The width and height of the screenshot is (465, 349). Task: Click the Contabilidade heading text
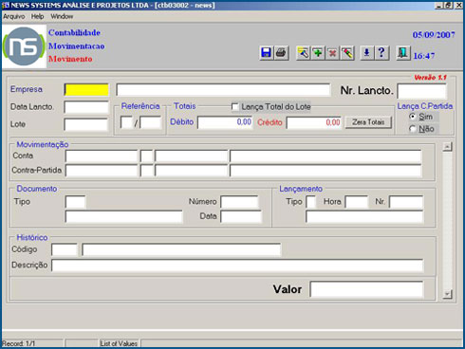(74, 32)
